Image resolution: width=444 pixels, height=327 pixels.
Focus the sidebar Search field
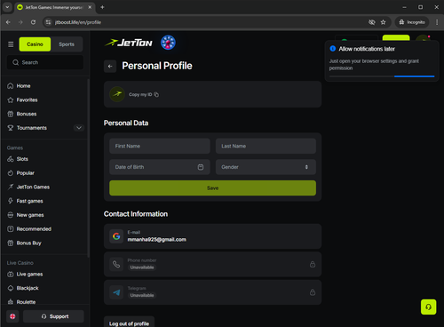(x=45, y=62)
